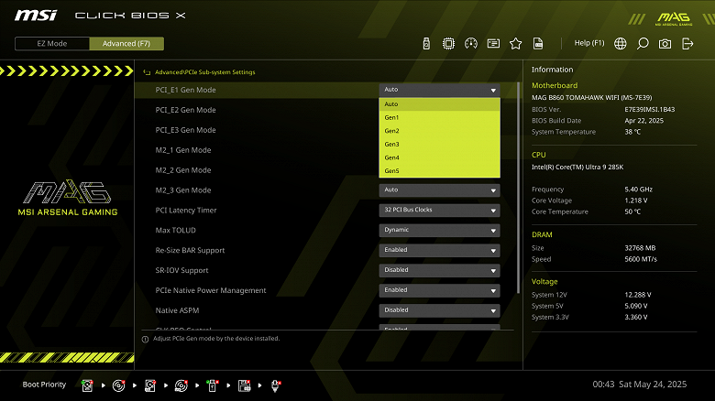Pick Gen5 in PCI_E1 options

pyautogui.click(x=439, y=171)
